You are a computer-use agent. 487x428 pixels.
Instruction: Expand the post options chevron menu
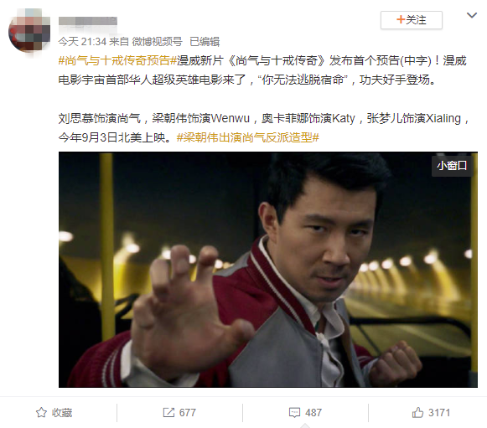pos(472,15)
